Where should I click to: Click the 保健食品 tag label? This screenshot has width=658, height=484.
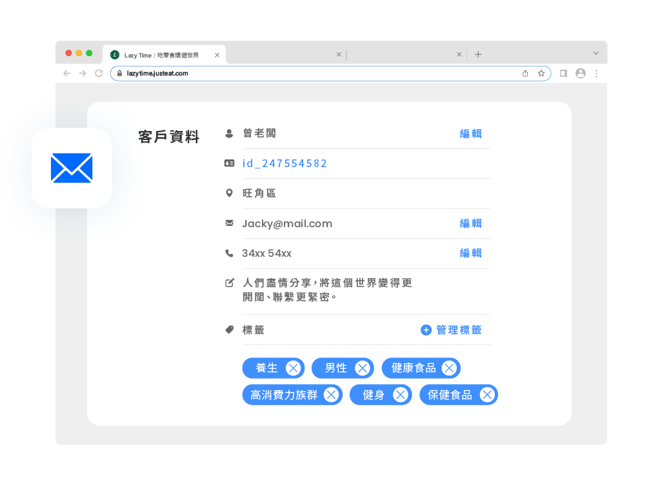[x=450, y=395]
